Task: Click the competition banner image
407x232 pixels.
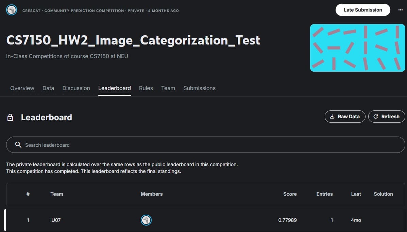Action: tap(357, 48)
